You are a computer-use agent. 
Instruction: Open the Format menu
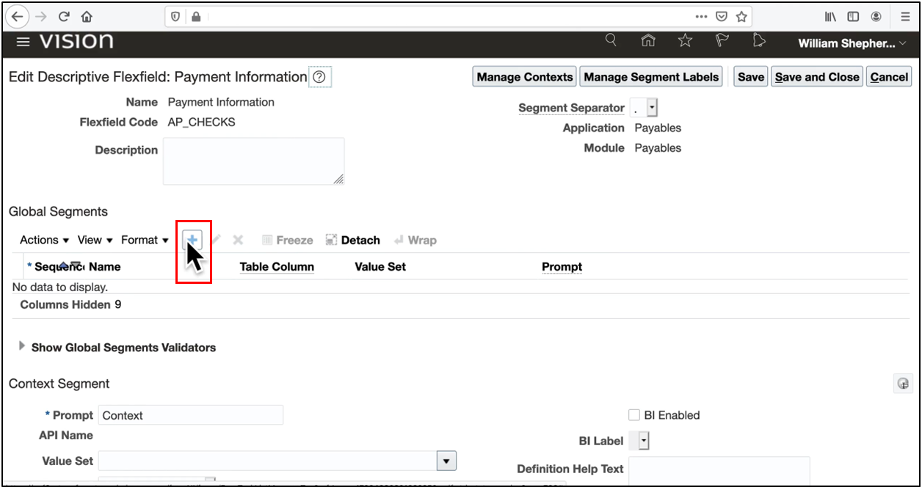(145, 240)
